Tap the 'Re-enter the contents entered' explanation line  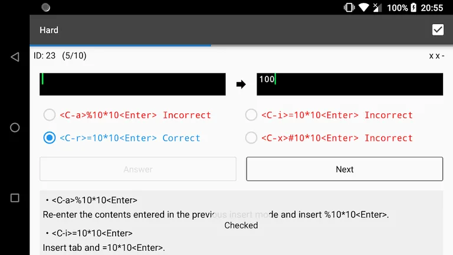(216, 214)
